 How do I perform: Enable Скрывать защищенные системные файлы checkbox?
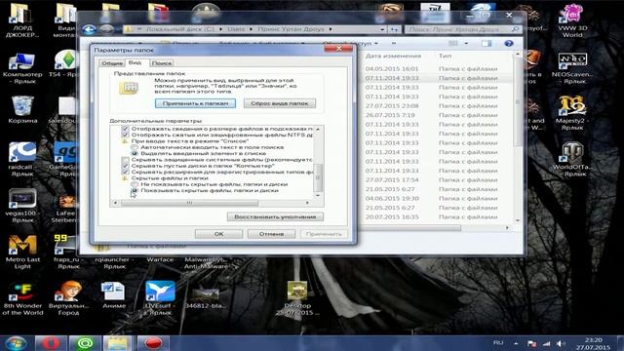click(x=125, y=160)
